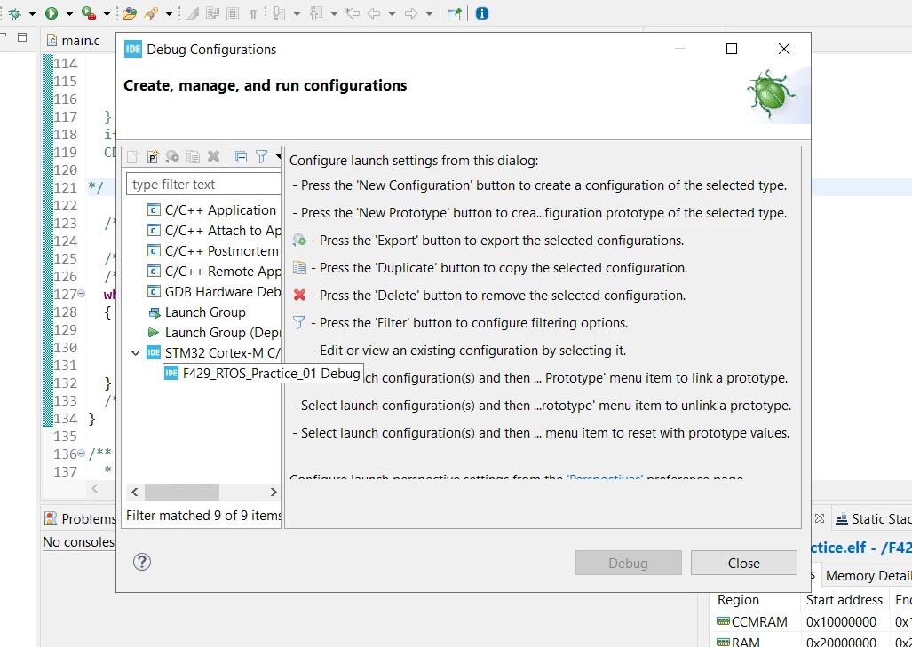Click the Open Element folder toolbar icon

coord(129,13)
